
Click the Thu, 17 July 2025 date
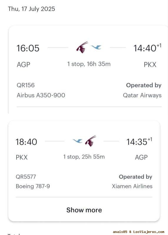[31, 9]
